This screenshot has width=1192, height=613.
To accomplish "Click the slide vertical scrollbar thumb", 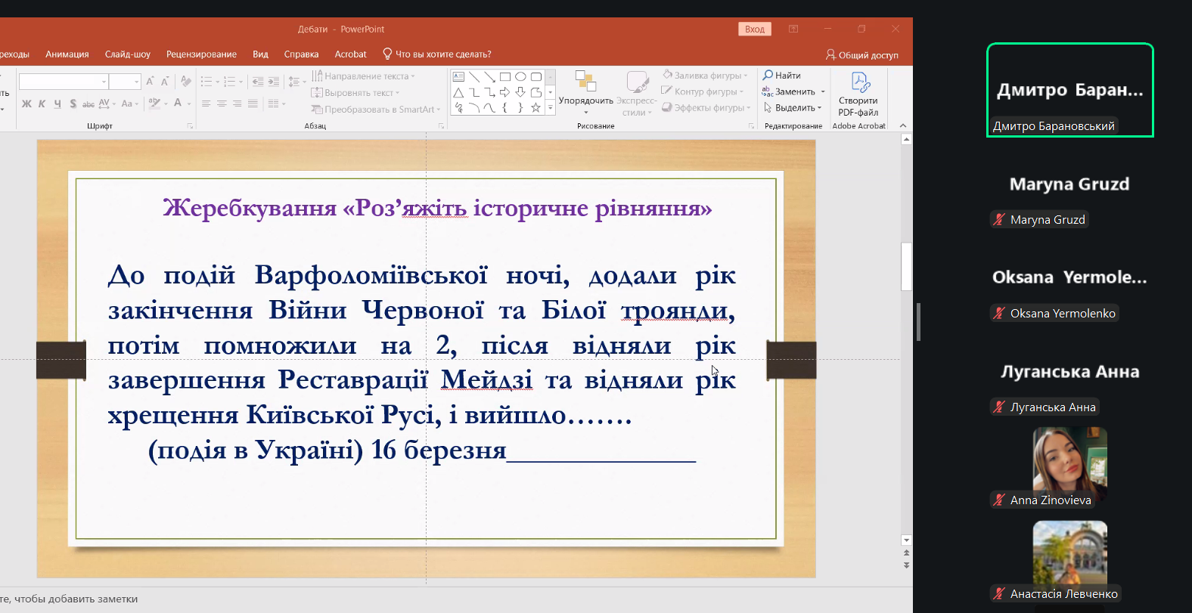I will pyautogui.click(x=906, y=266).
